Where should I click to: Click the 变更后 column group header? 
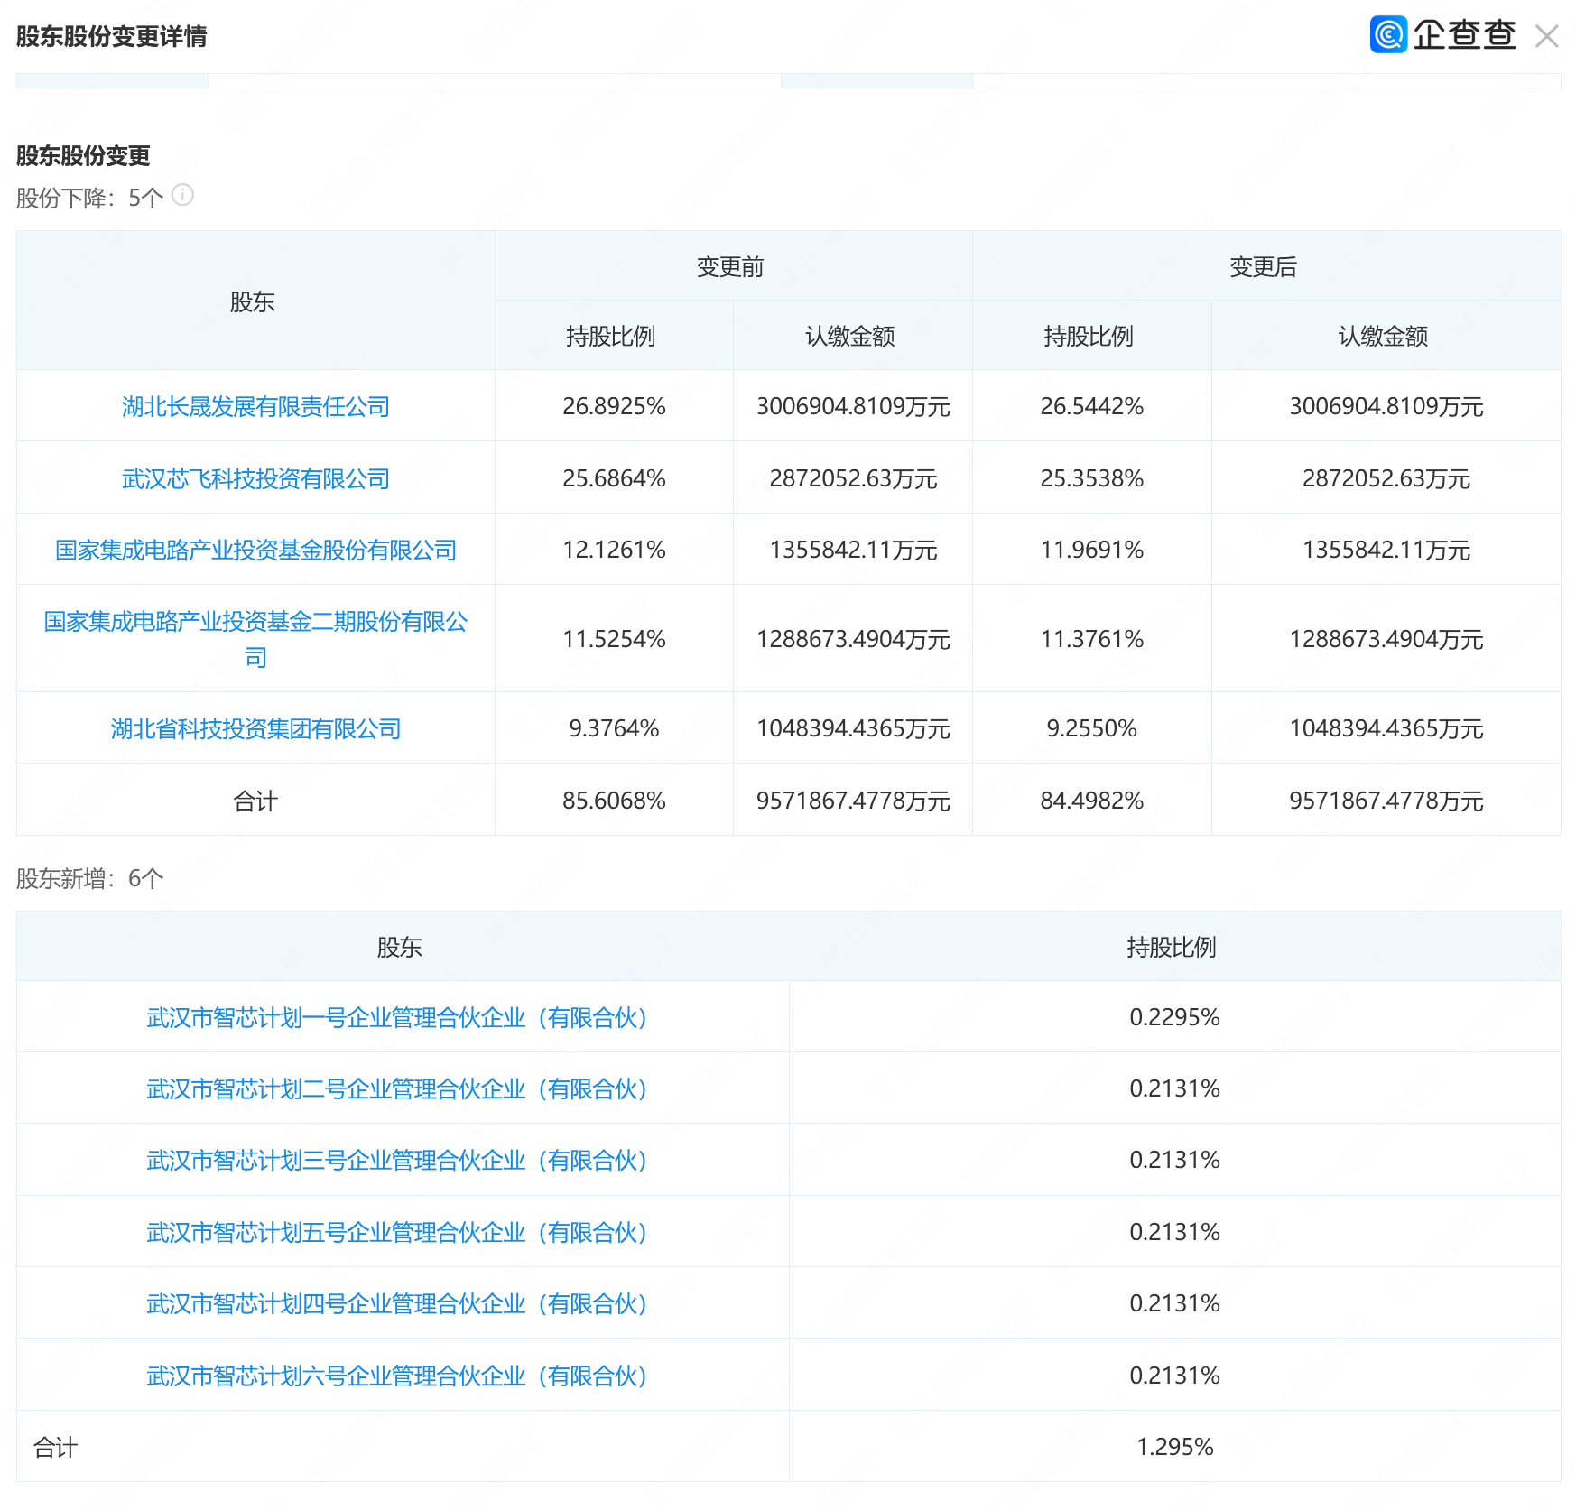pyautogui.click(x=1263, y=267)
